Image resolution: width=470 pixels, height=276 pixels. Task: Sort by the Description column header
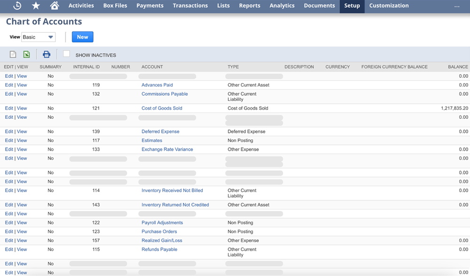tap(299, 67)
